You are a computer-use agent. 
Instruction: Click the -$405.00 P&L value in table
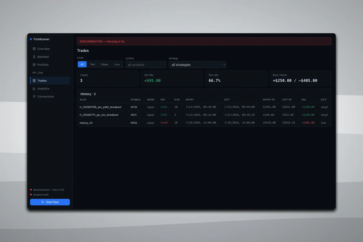[308, 123]
